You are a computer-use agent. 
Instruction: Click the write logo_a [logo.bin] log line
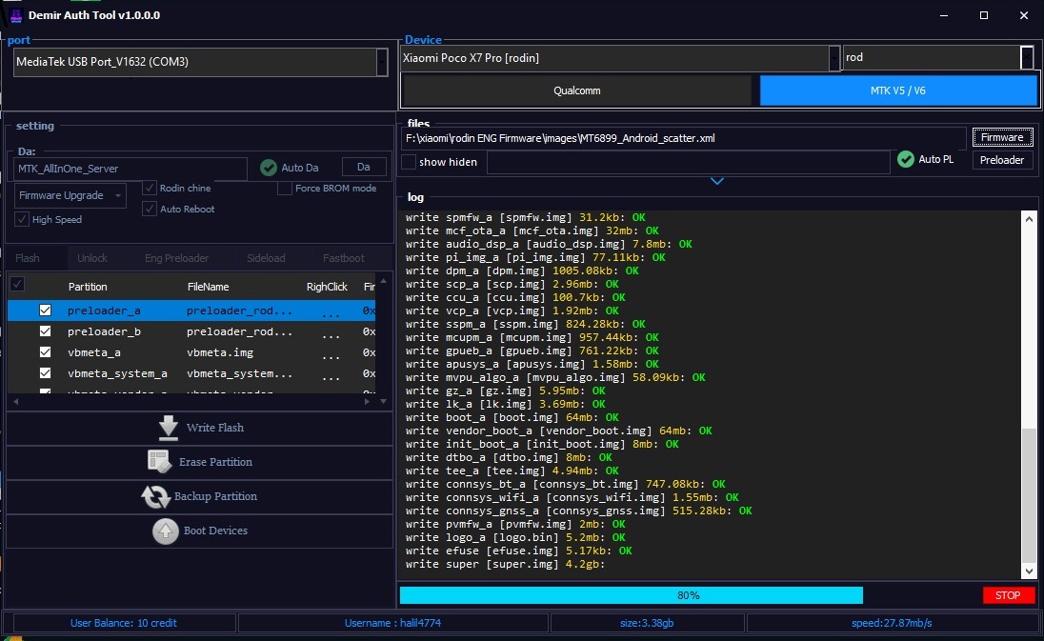coord(515,537)
